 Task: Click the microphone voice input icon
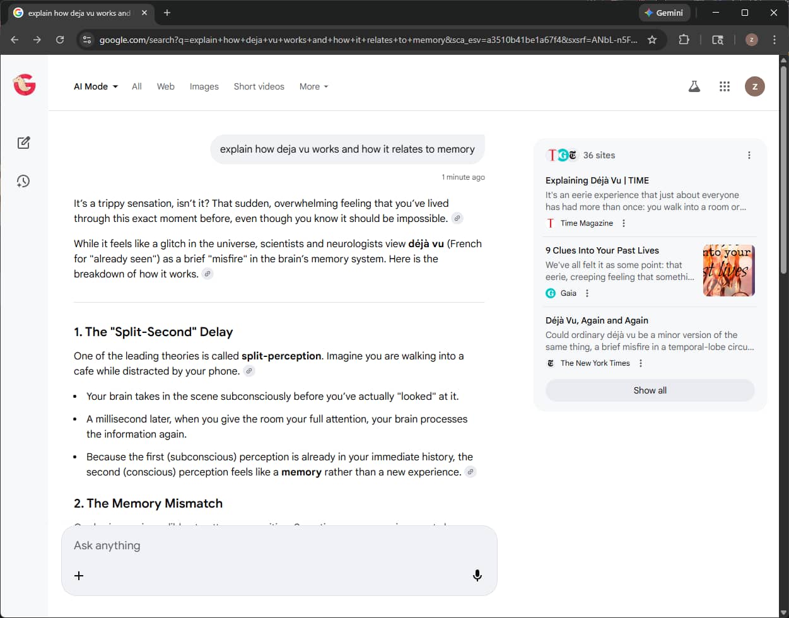(477, 575)
